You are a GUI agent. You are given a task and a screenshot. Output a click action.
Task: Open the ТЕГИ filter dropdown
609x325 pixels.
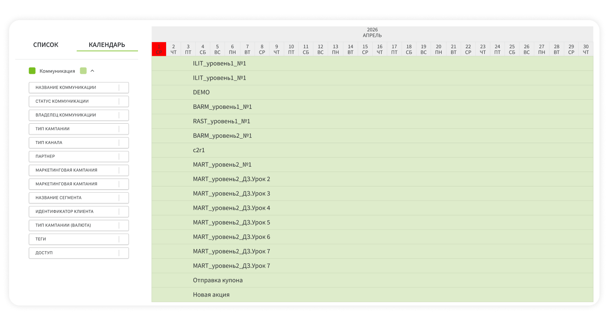(79, 239)
